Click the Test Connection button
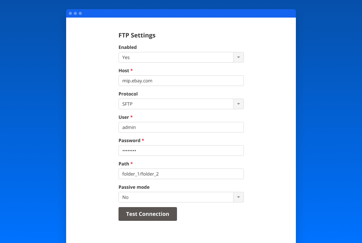 pyautogui.click(x=148, y=214)
